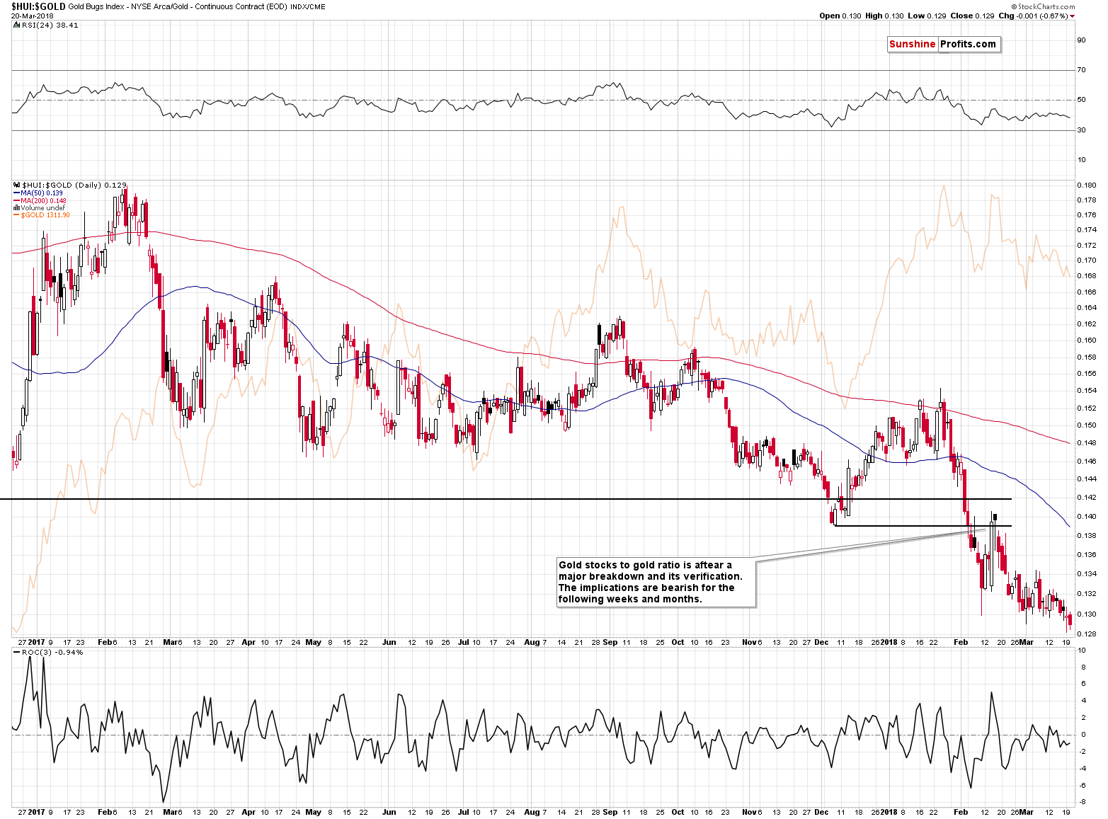Viewport: 1108px width, 819px height.
Task: Click the StockCharts.com copyright link
Action: coord(1044,6)
